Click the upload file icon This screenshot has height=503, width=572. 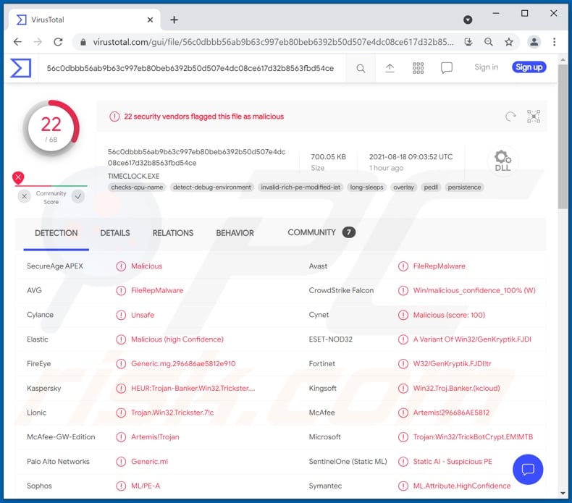390,68
